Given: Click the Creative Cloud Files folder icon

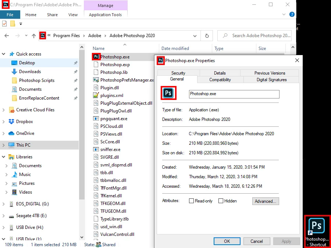Looking at the screenshot, I should [11, 110].
